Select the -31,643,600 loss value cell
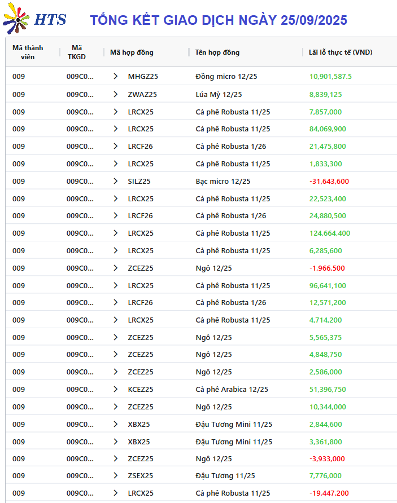The height and width of the screenshot is (503, 397). (329, 181)
